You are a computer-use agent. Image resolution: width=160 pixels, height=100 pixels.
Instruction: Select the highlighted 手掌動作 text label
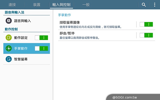pyautogui.click(x=21, y=48)
